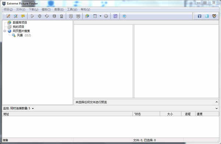This screenshot has width=221, height=144.
Task: Open the Facebook icon in toolbar
Action: point(199,16)
